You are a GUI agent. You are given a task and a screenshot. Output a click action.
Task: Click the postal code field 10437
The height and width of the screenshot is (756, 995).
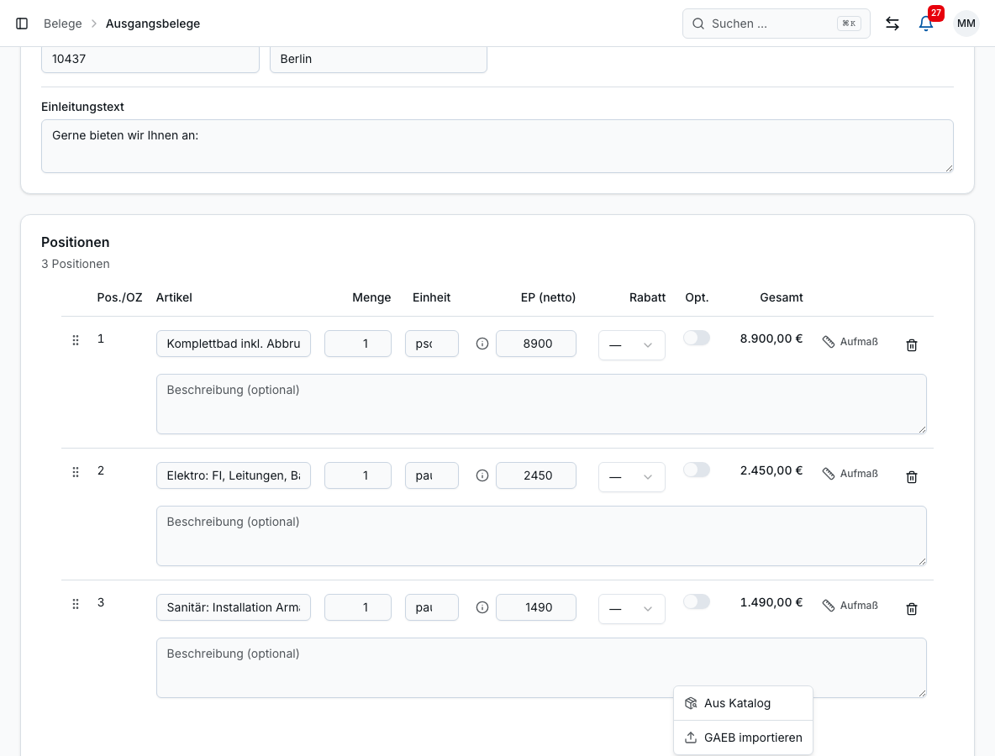(150, 59)
